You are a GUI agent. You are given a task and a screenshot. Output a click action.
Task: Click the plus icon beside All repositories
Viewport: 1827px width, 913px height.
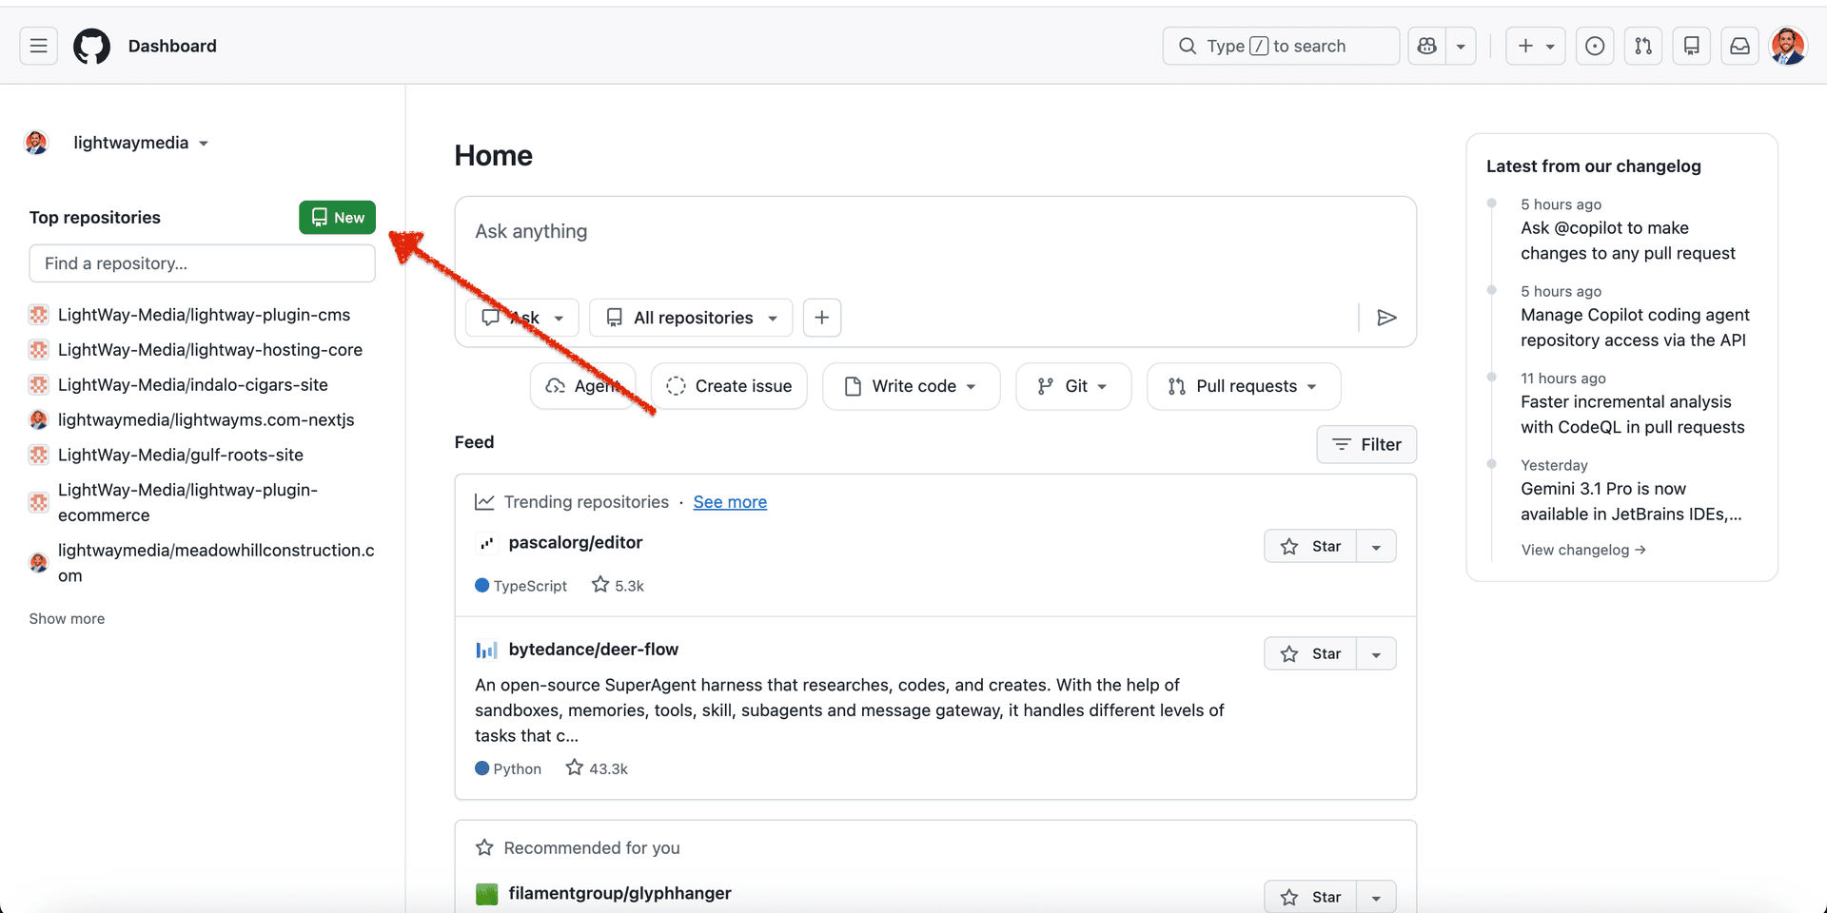(822, 318)
